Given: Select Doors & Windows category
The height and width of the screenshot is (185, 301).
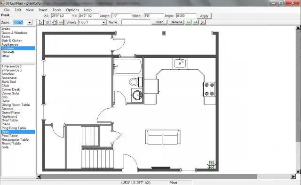Looking at the screenshot, I should (x=15, y=32).
